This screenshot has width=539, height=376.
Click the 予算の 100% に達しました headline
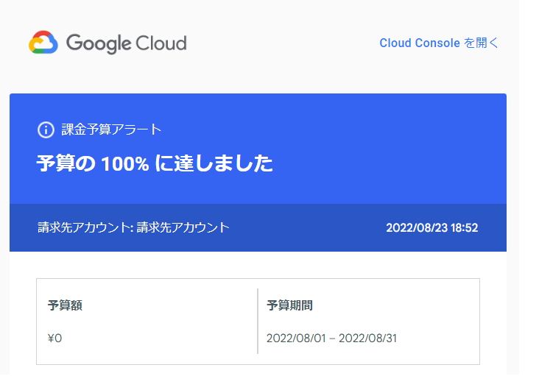click(x=155, y=163)
